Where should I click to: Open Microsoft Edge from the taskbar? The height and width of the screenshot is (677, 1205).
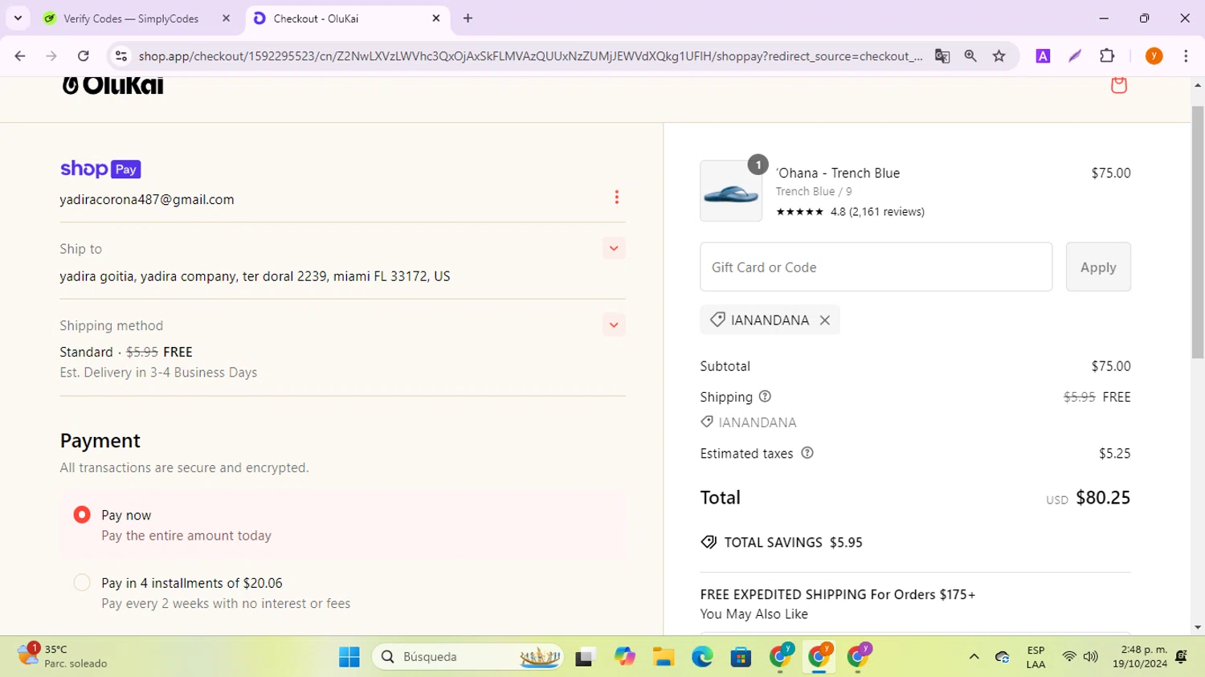702,657
